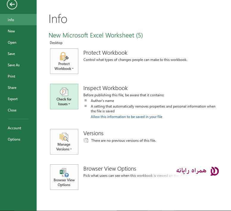Screen dimensions: 231x211
Task: Choose Open from the backstage menu
Action: (18, 42)
